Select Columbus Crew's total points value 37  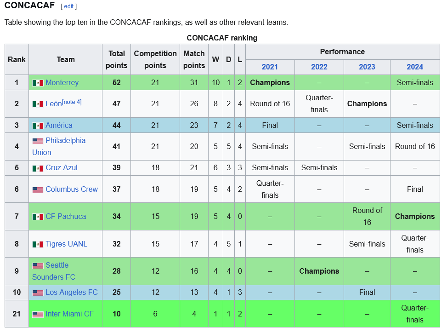(x=117, y=189)
